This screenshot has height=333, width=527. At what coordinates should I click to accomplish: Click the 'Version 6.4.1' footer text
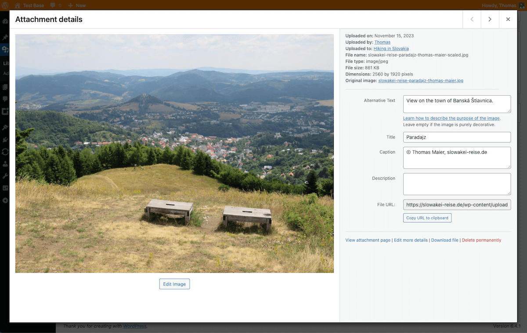tap(507, 326)
